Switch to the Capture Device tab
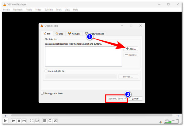 click(94, 34)
